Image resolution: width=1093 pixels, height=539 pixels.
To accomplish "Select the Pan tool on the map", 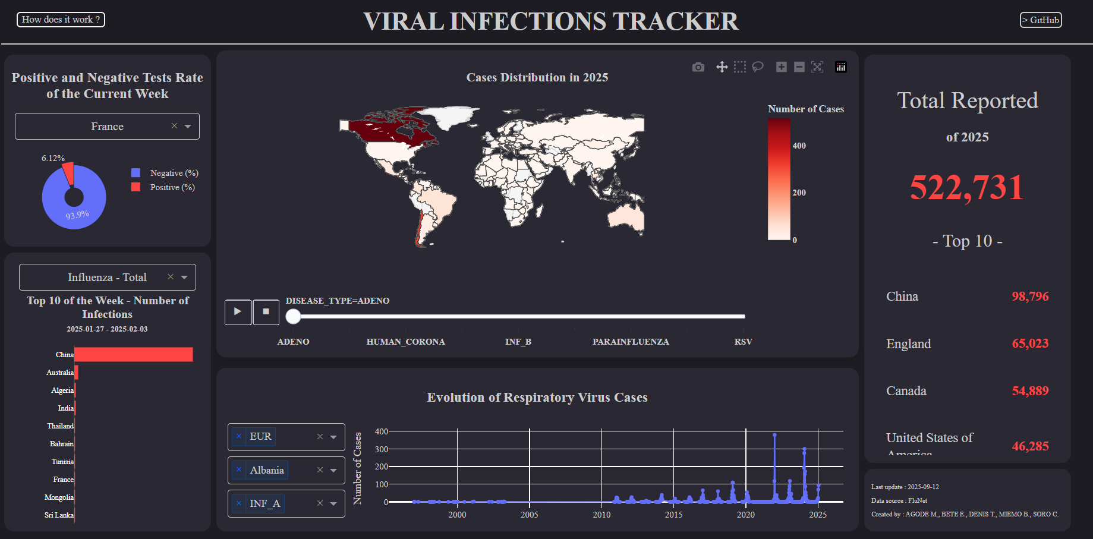I will [x=722, y=67].
